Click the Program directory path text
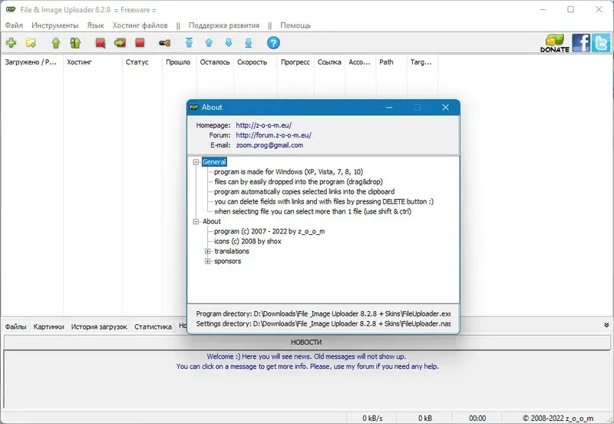Viewport: 614px width, 424px height. (x=323, y=314)
